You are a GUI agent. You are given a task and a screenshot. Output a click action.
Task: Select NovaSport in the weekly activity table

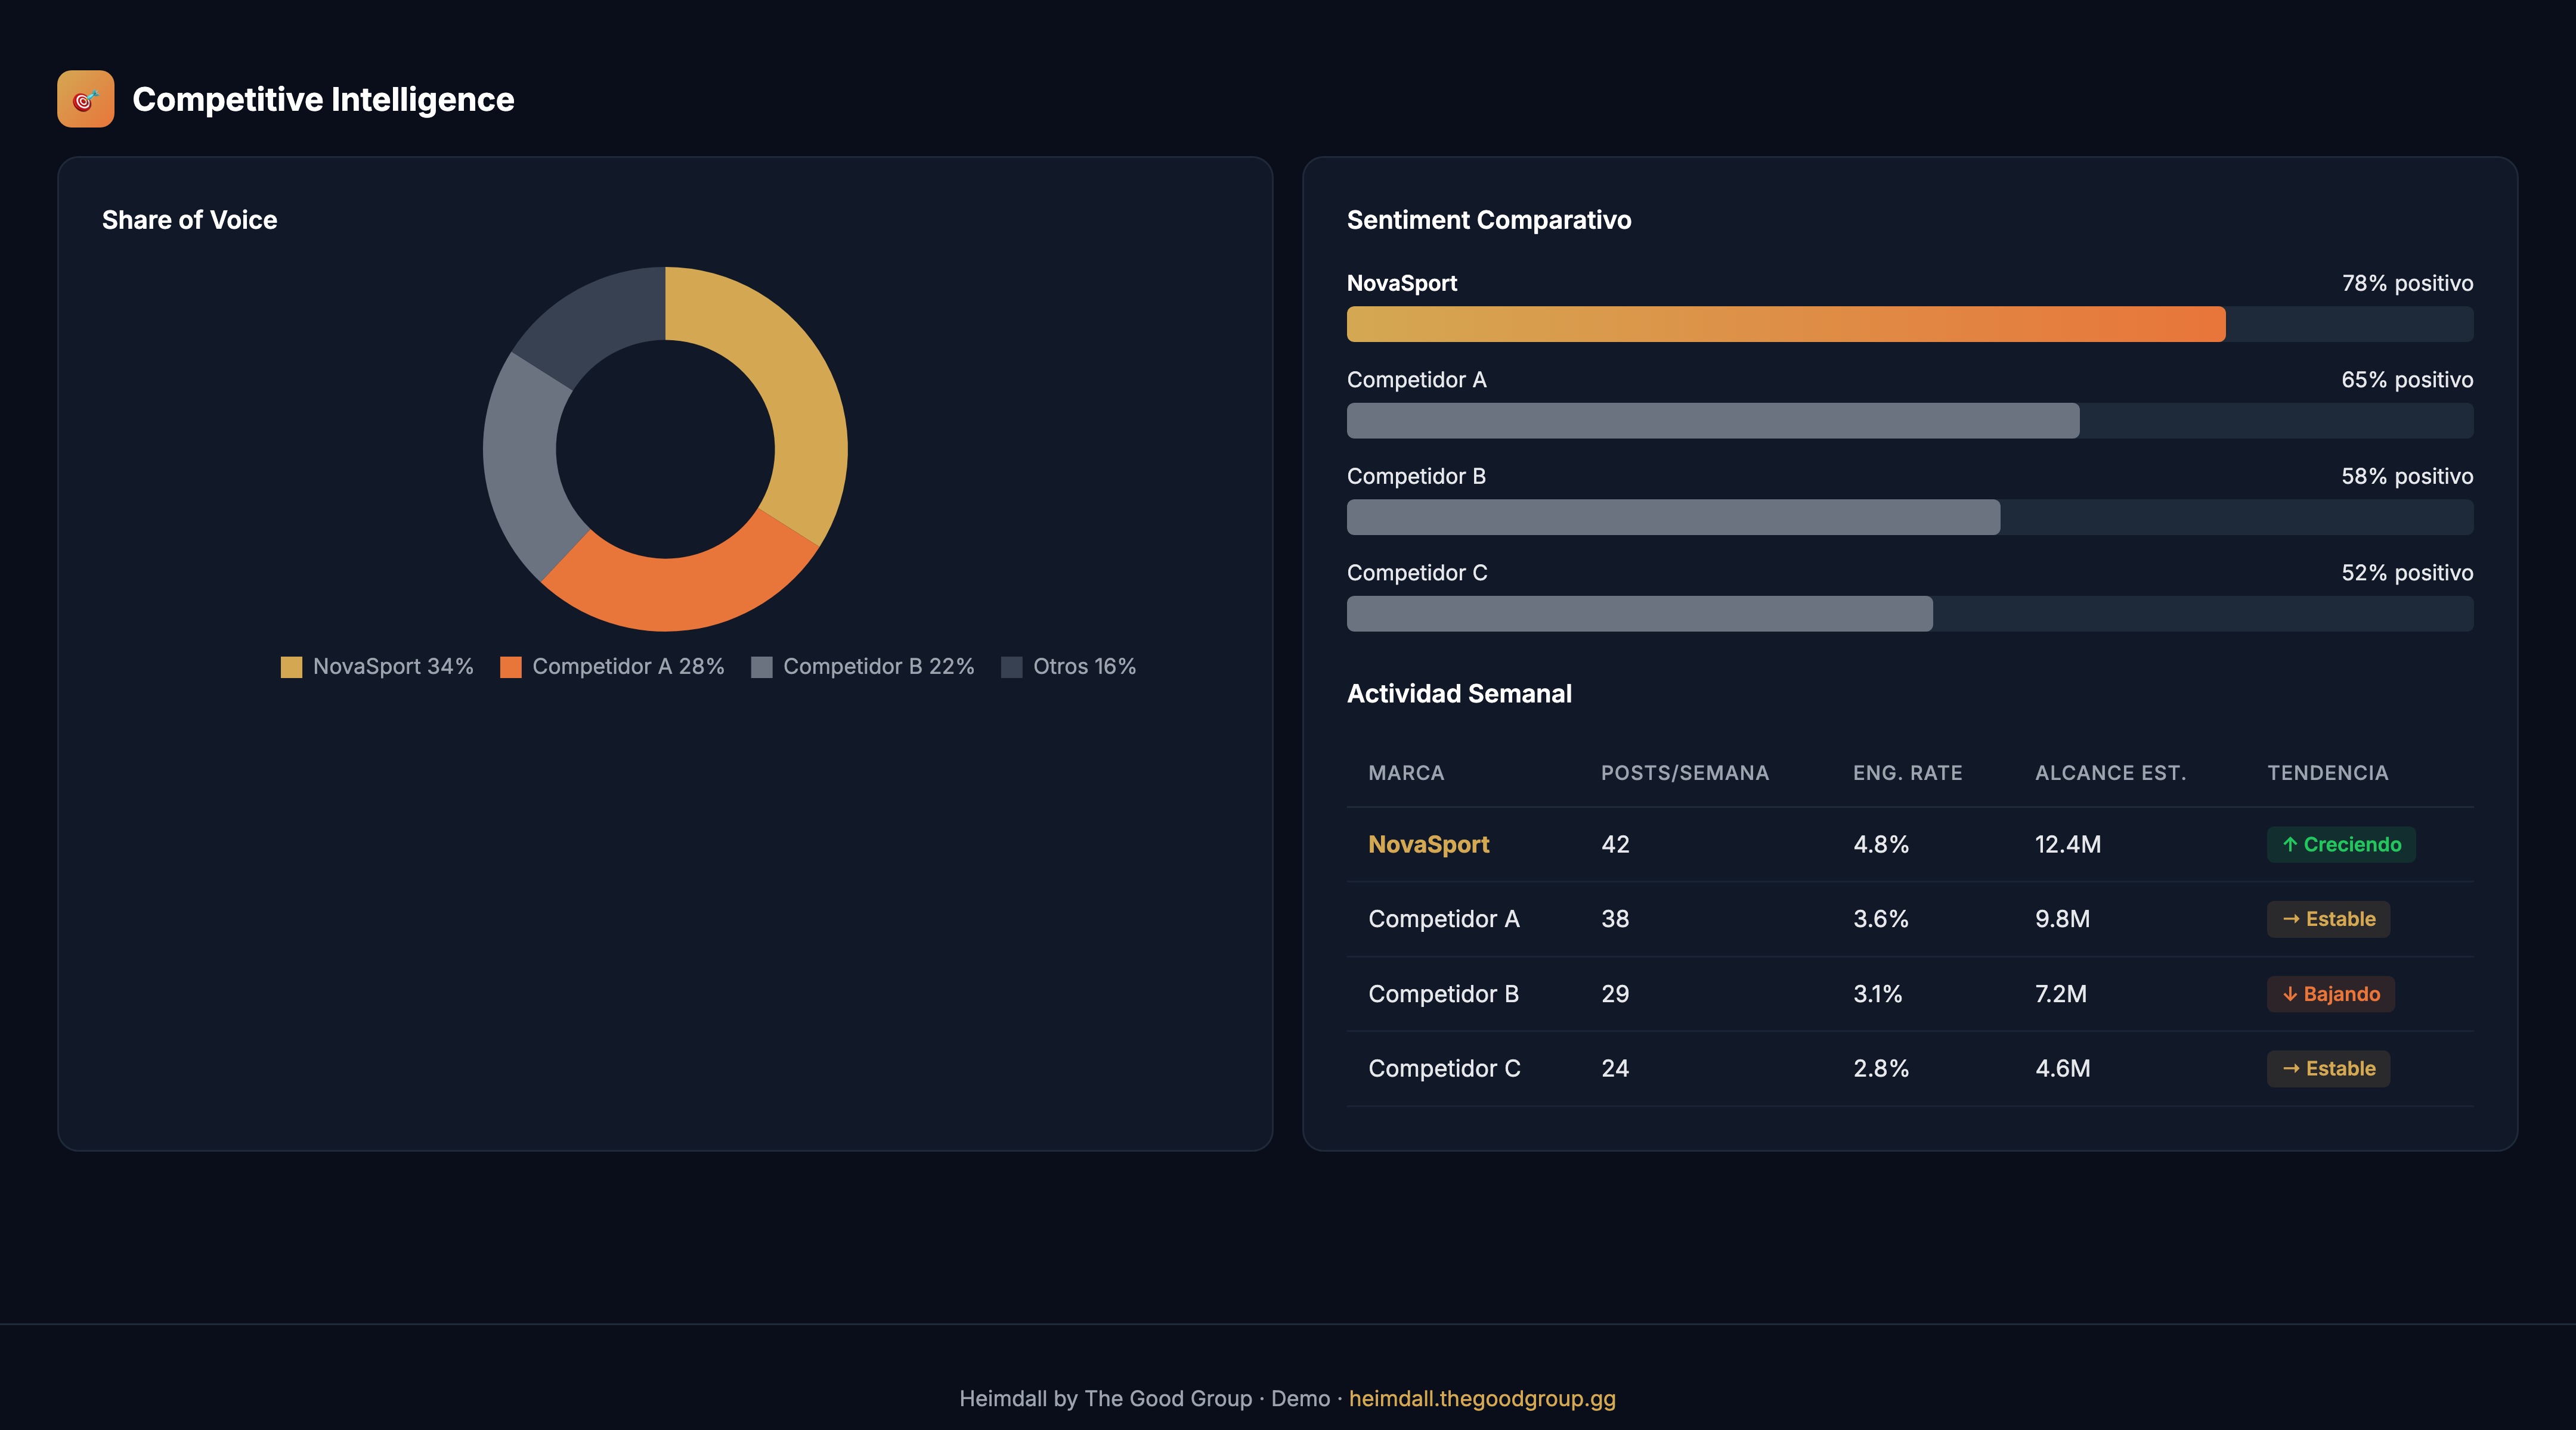pyautogui.click(x=1428, y=844)
